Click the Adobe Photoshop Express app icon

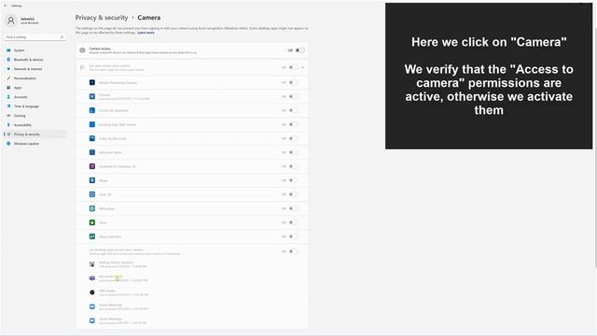pos(92,82)
